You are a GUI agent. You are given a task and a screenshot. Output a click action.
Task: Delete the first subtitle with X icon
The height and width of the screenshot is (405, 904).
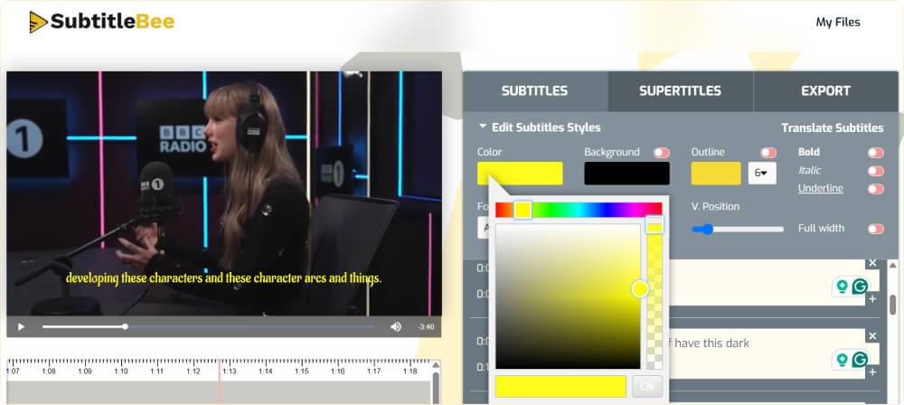tap(872, 263)
